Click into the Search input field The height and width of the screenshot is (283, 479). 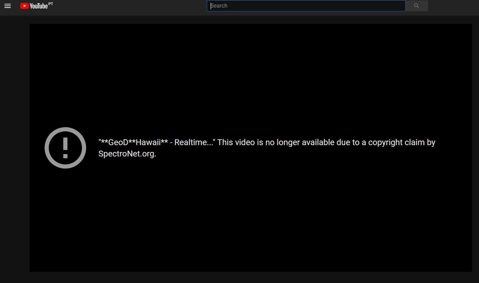(x=306, y=6)
